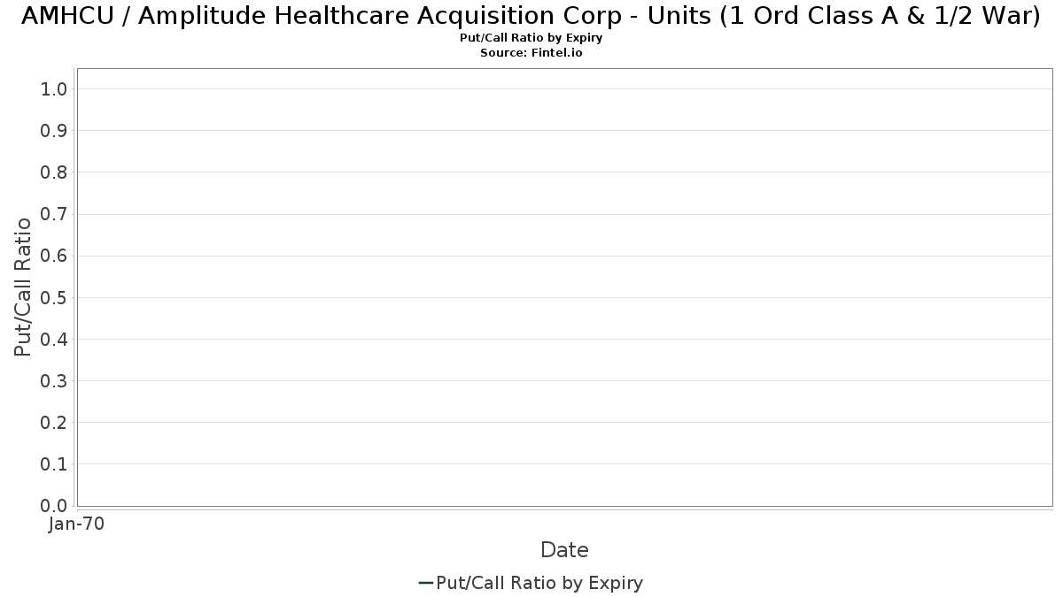Click the 0.2 y-axis tick label
The width and height of the screenshot is (1063, 597).
(x=54, y=423)
